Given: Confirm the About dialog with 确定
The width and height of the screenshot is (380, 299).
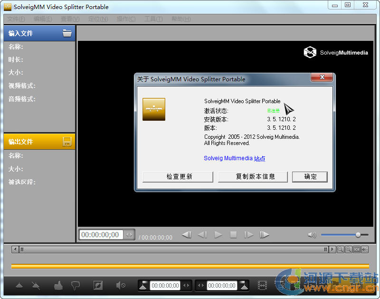Looking at the screenshot, I should pyautogui.click(x=310, y=177).
